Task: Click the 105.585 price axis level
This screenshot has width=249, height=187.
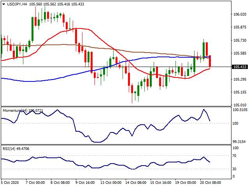Action: [240, 53]
